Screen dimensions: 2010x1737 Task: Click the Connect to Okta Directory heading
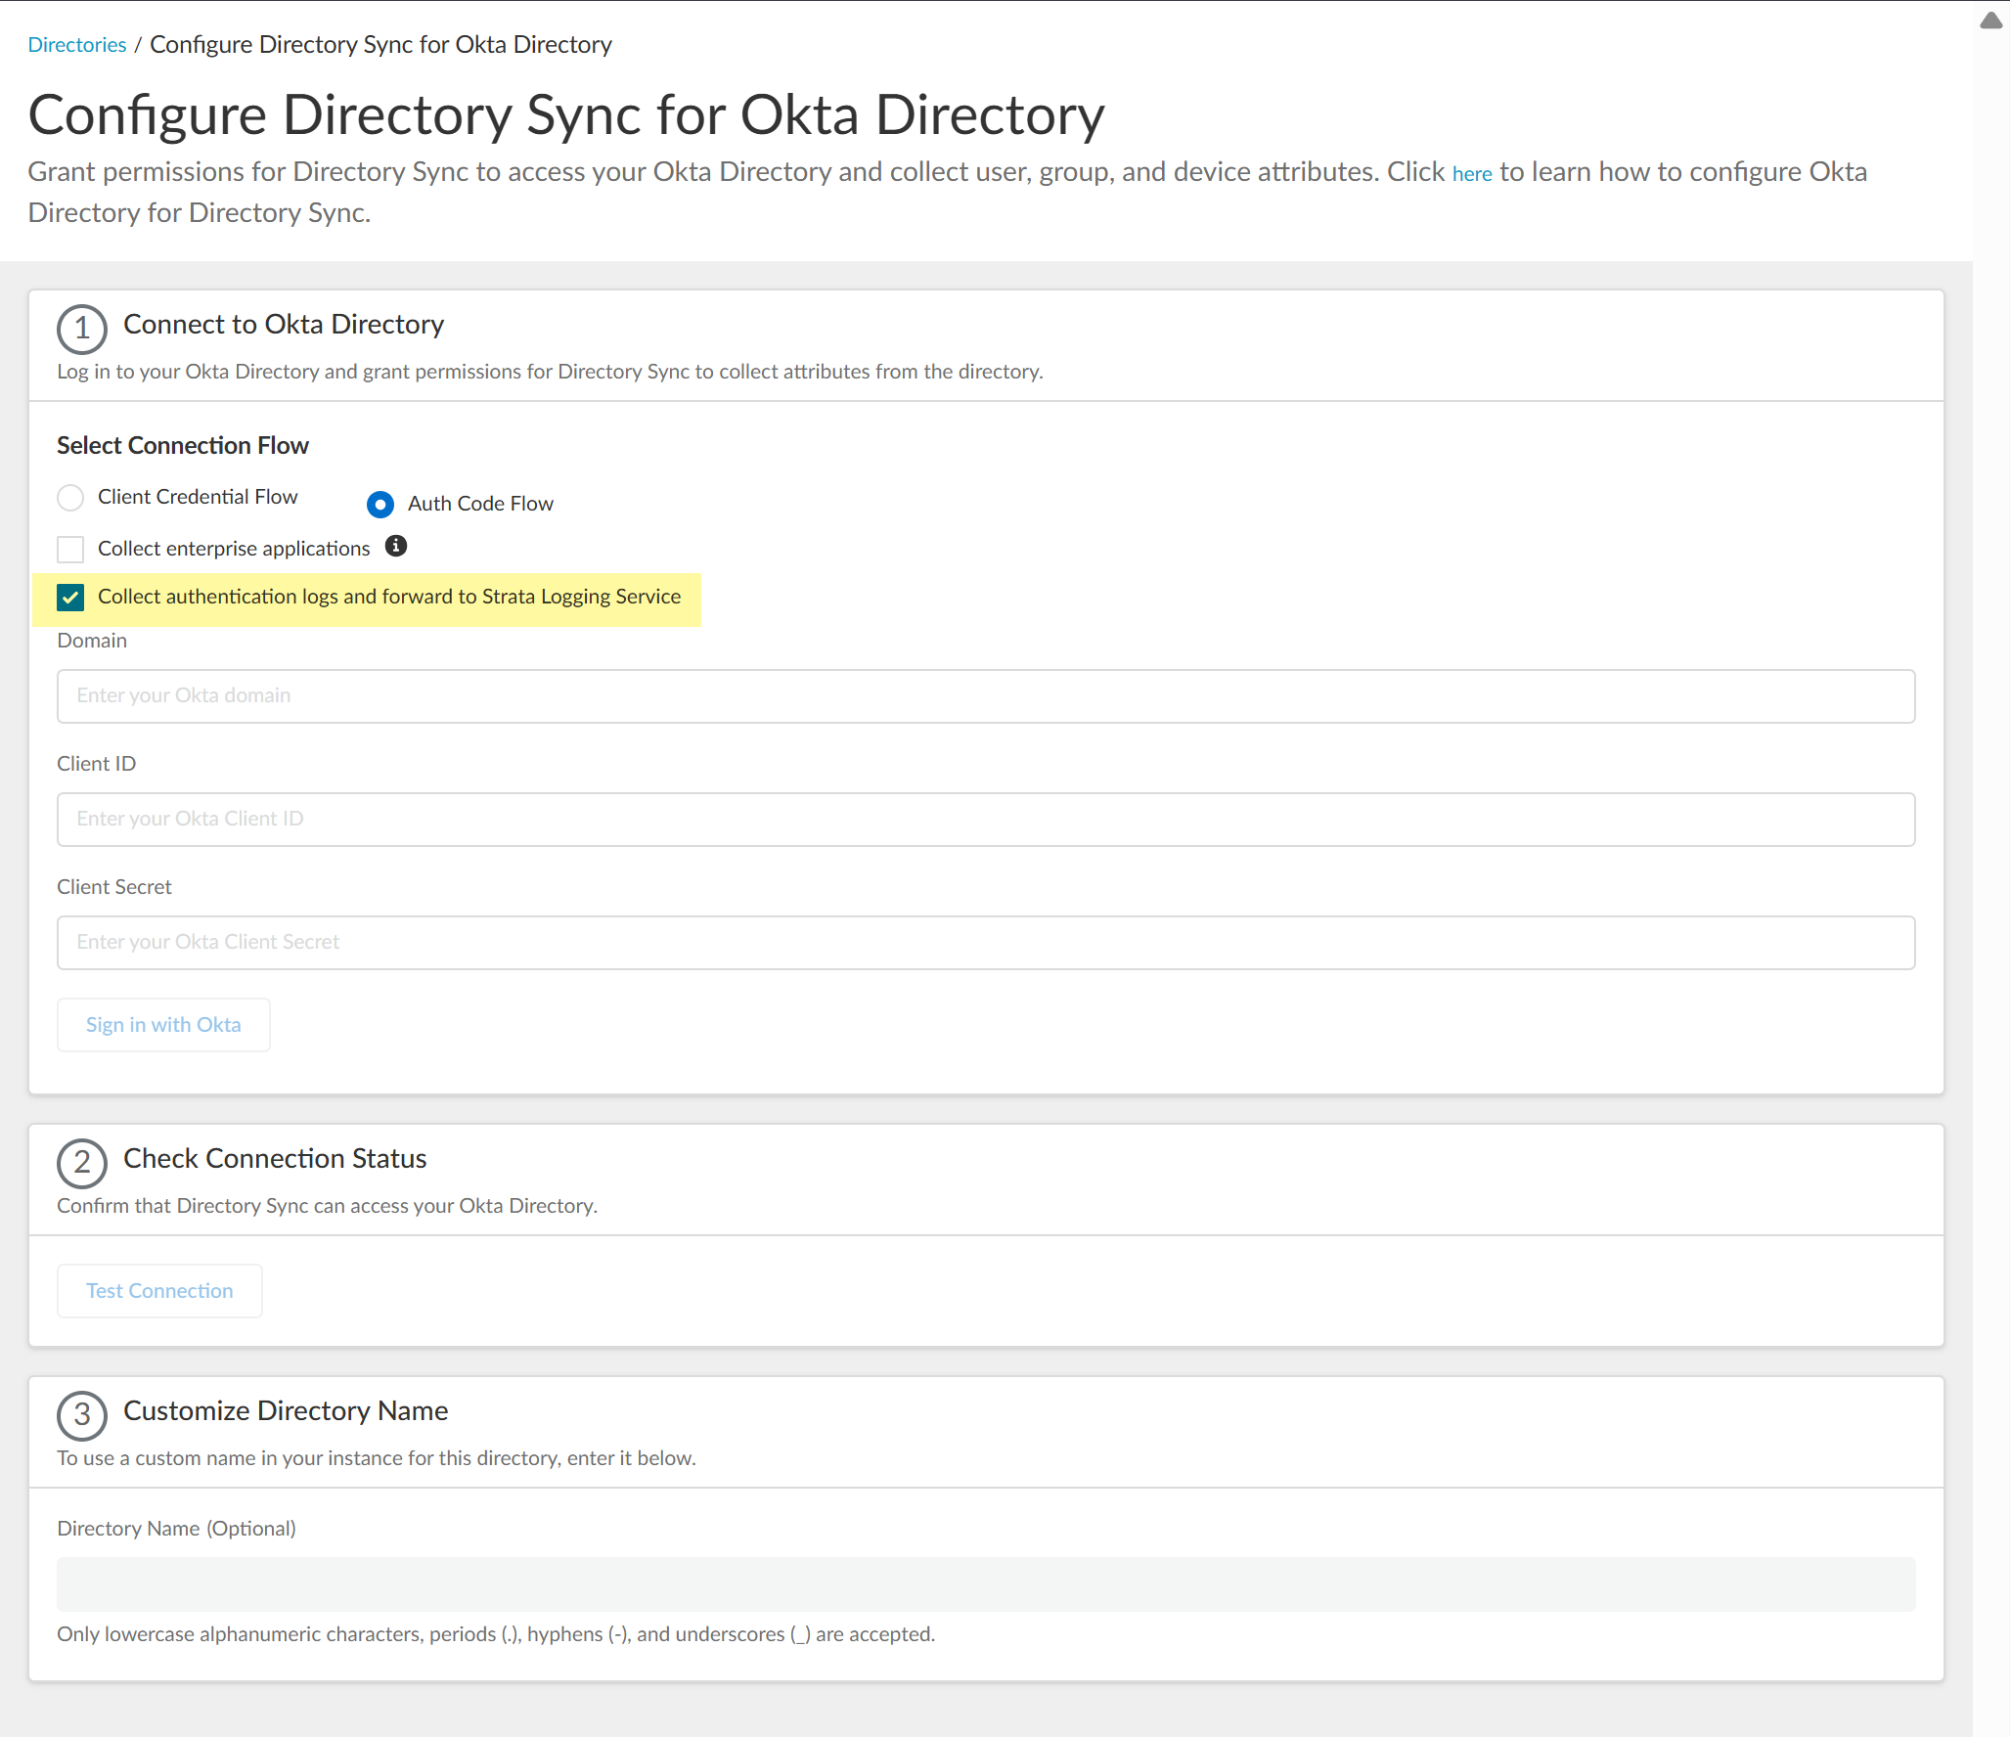[284, 325]
